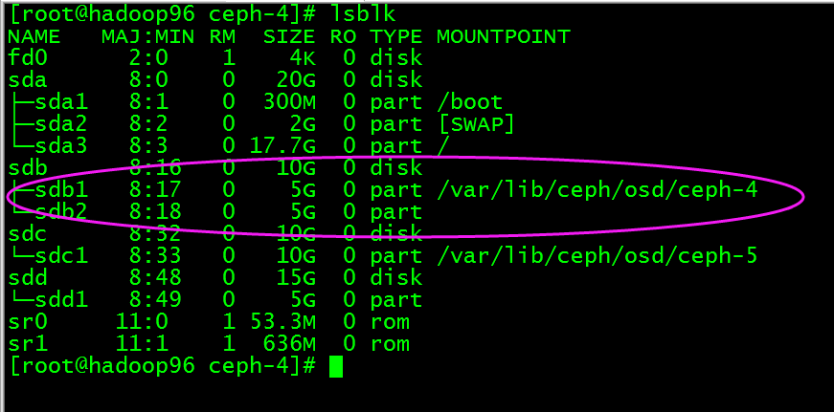Image resolution: width=834 pixels, height=412 pixels.
Task: Click the sr0 rom device entry
Action: [x=28, y=322]
